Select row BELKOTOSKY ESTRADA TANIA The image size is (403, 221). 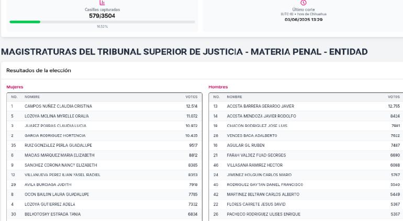(x=104, y=214)
